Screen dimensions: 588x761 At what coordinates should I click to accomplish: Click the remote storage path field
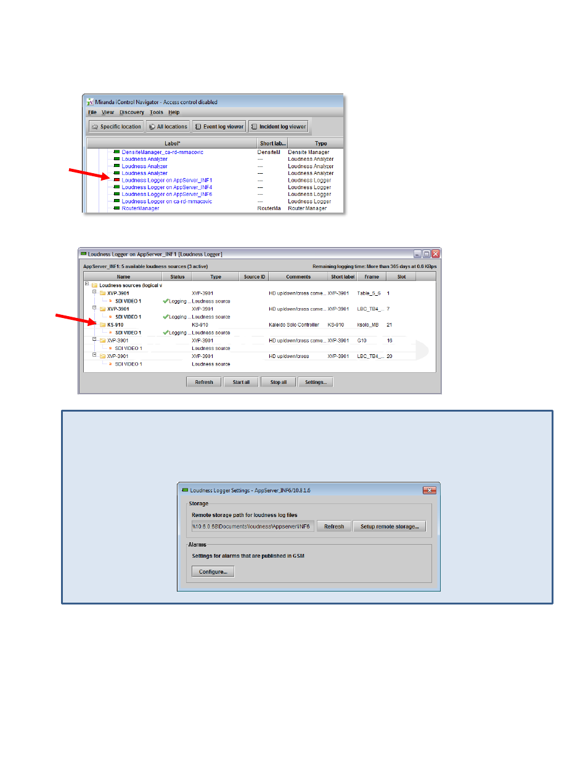(x=253, y=526)
